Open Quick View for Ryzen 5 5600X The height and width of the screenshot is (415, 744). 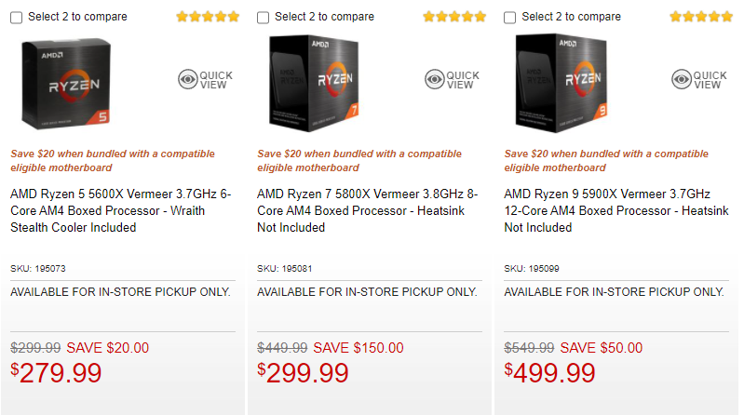[x=205, y=80]
